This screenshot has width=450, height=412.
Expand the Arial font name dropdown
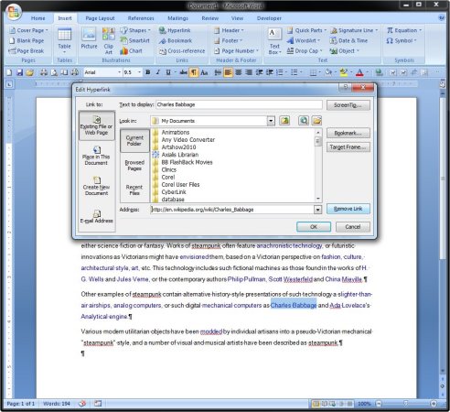pos(119,72)
